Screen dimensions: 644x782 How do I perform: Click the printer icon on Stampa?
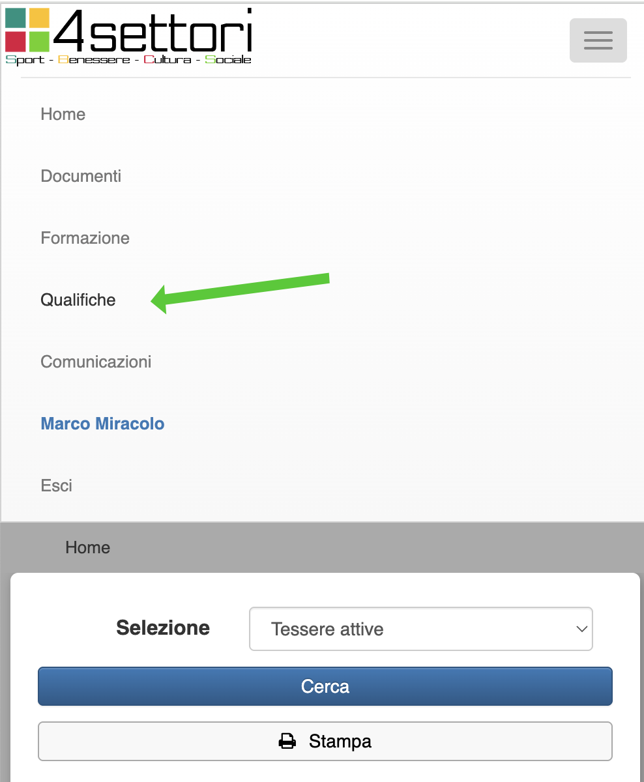point(287,741)
